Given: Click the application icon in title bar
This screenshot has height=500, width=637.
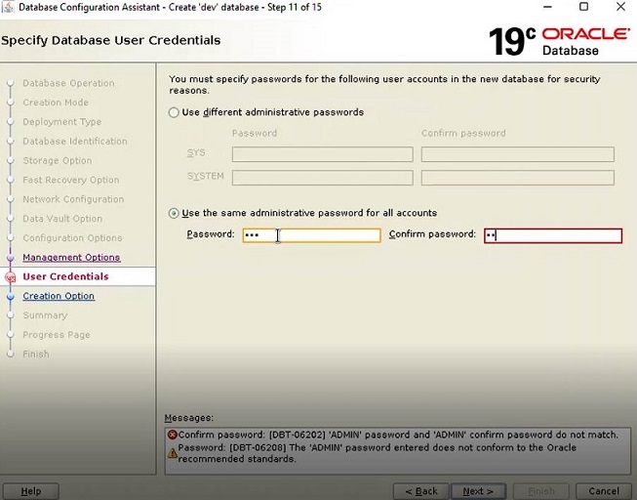Looking at the screenshot, I should coord(9,7).
